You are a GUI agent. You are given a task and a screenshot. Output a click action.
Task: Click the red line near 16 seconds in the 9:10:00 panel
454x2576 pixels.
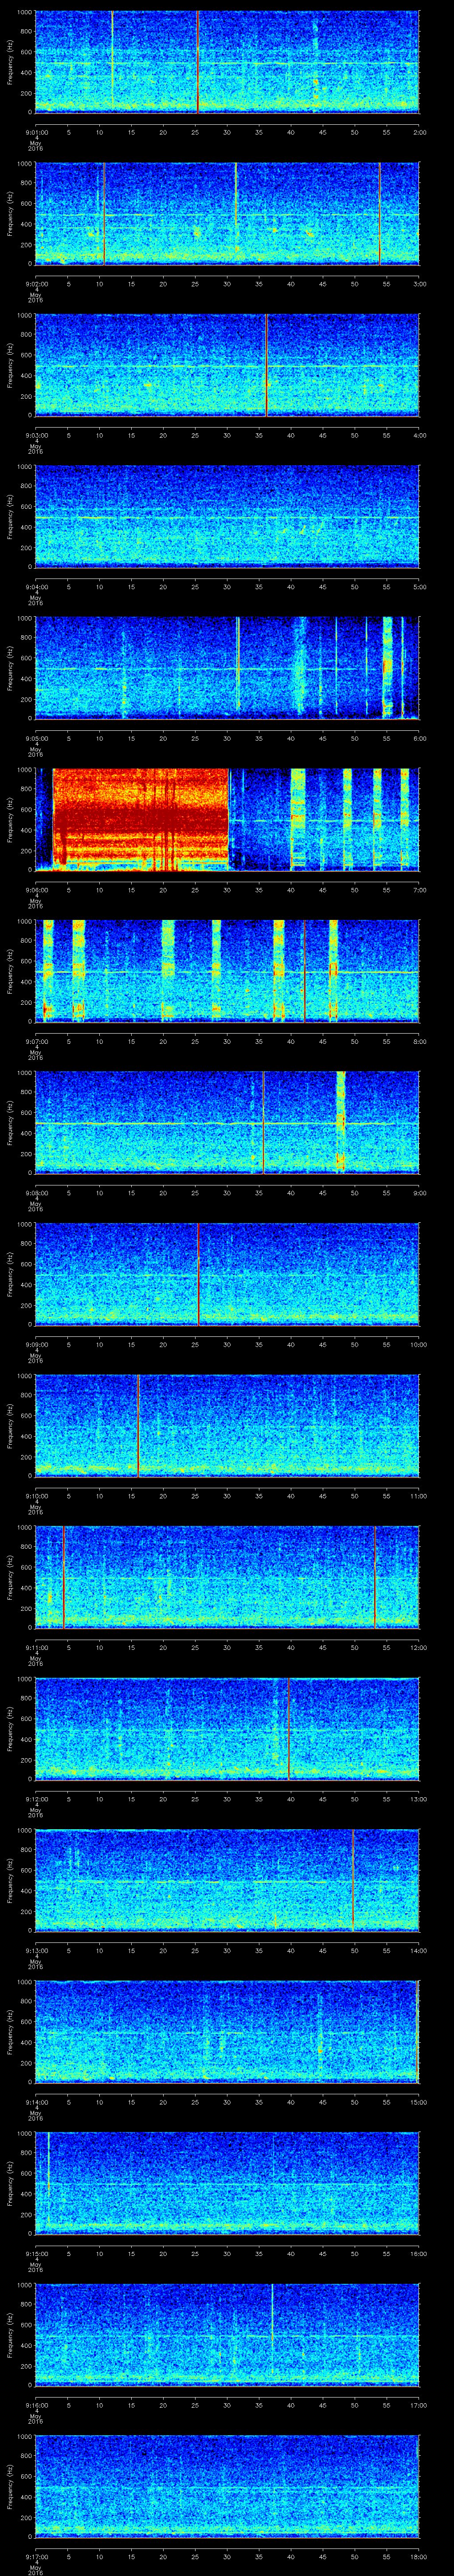coord(138,1425)
